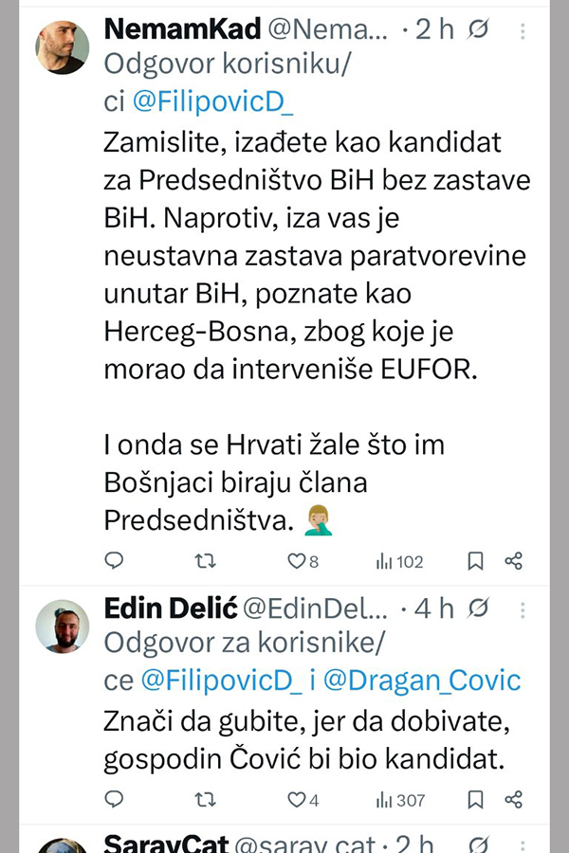Image resolution: width=569 pixels, height=853 pixels.
Task: Open more options for Edin Delić's tweet
Action: coord(523,608)
